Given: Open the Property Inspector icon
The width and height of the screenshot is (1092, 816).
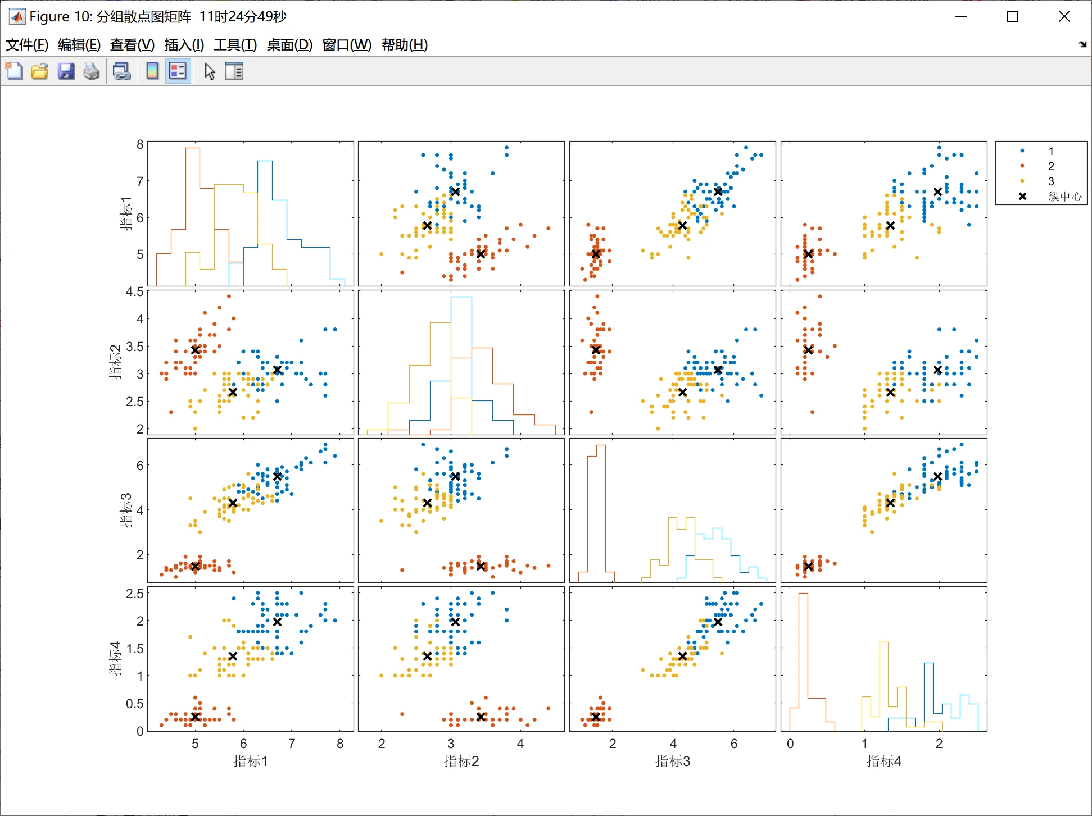Looking at the screenshot, I should point(234,71).
